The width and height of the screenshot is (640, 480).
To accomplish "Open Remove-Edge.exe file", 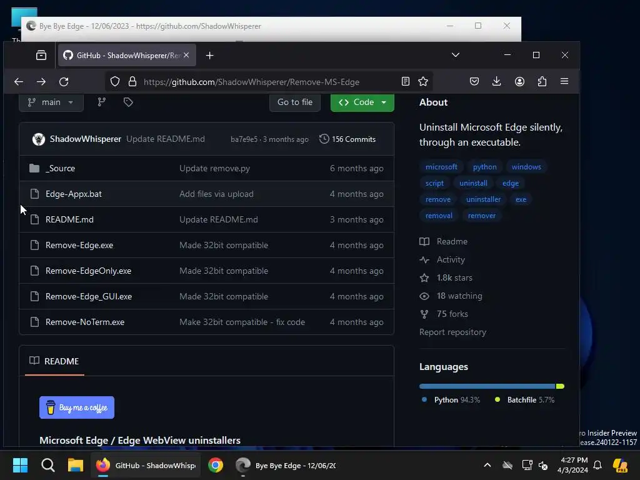I will (79, 245).
